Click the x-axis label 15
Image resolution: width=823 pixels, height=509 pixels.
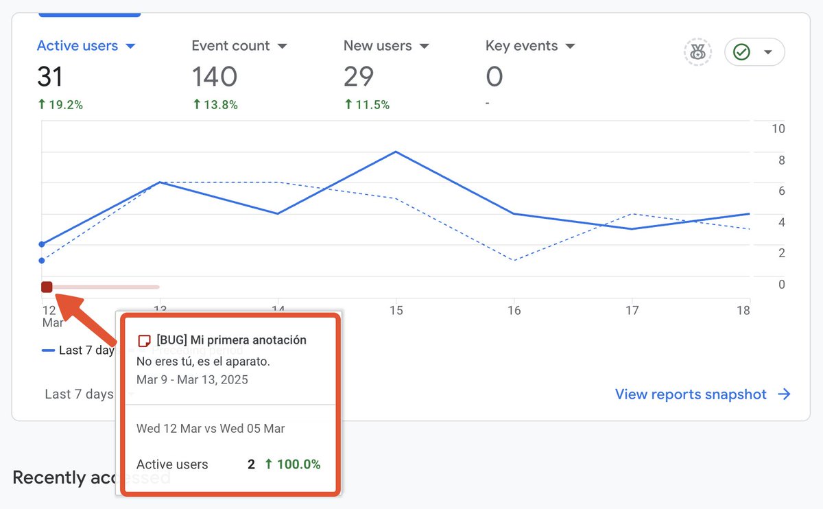(396, 311)
